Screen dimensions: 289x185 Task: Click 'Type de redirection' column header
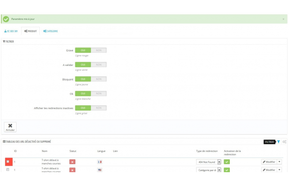point(207,151)
